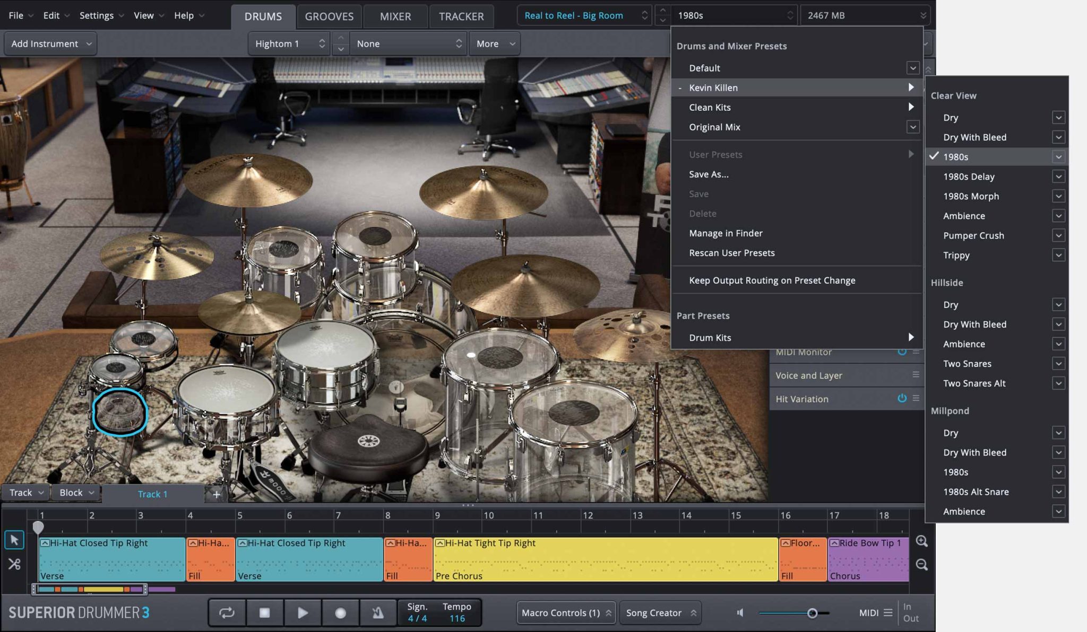Screen dimensions: 1087x632
Task: Open the 2467 MB memory dropdown
Action: click(x=866, y=15)
